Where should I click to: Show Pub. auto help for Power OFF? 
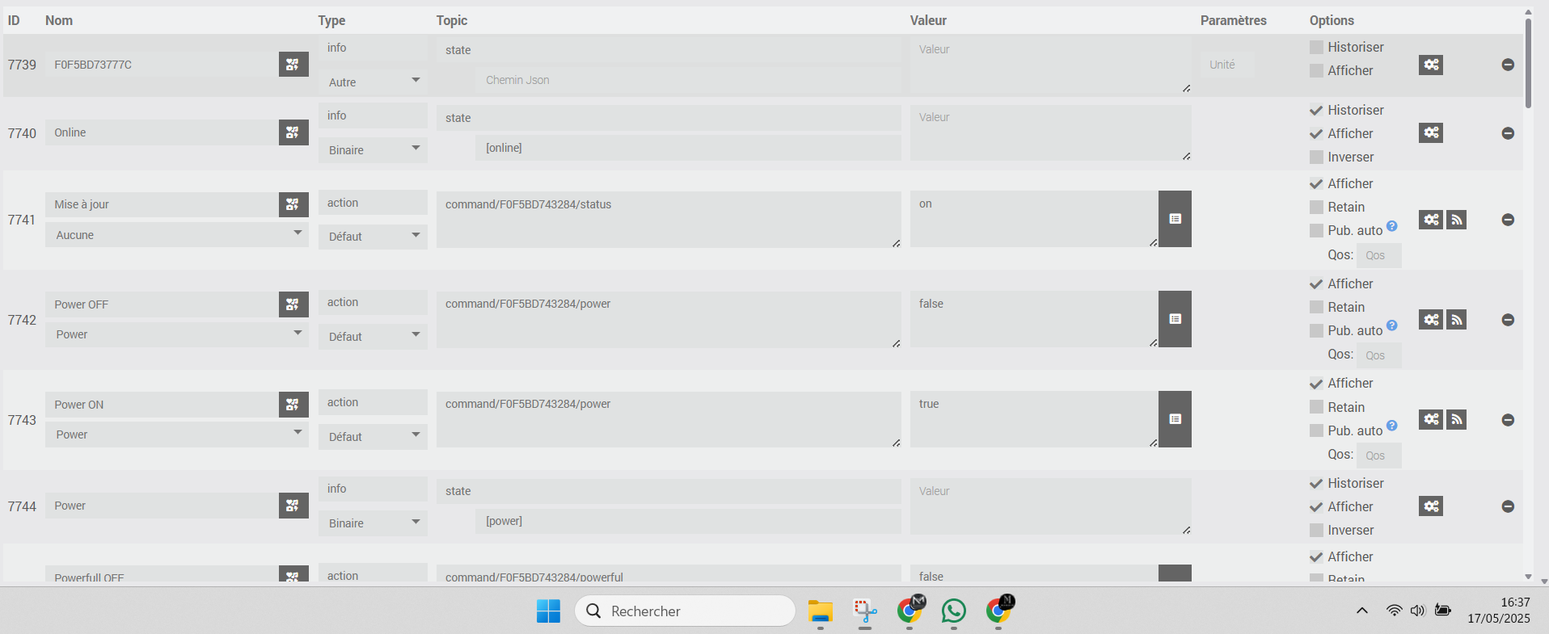coord(1392,325)
